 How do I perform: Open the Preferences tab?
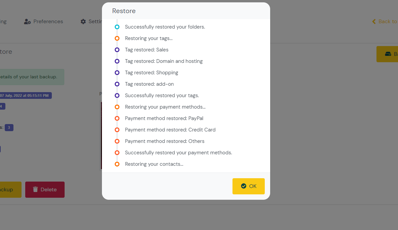coord(43,22)
